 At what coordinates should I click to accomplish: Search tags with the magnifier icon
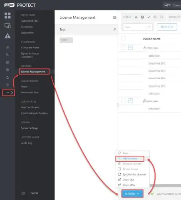click(x=115, y=30)
